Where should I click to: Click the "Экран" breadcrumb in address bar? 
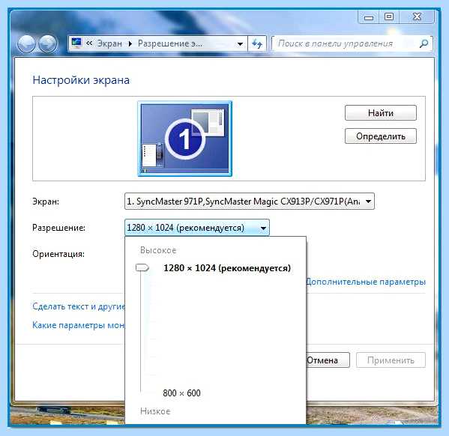pos(109,43)
